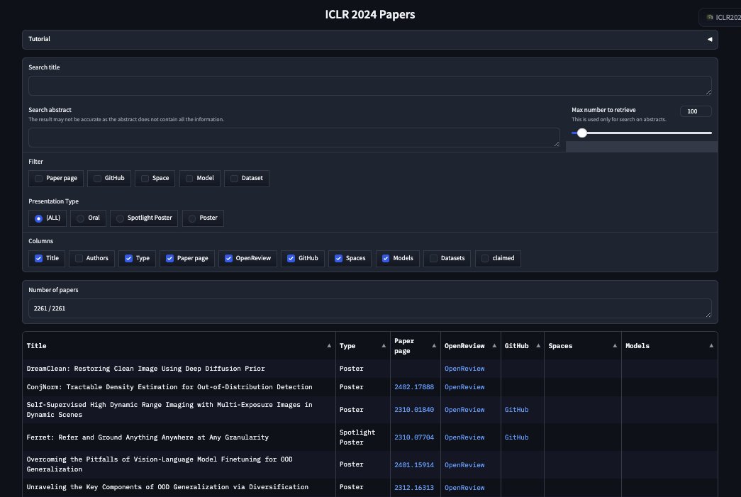Open paper page 2310.07704 link
Screen dimensions: 741x497
coord(414,437)
